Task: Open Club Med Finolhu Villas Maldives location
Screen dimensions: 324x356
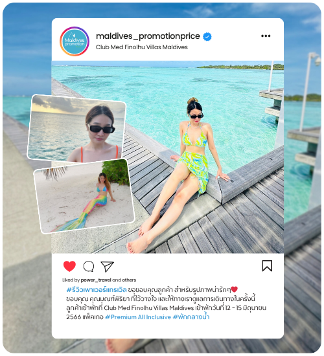Action: (x=142, y=47)
